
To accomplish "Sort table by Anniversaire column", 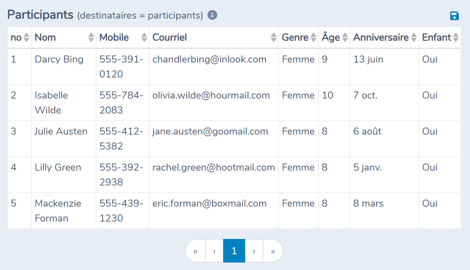I will tap(384, 37).
